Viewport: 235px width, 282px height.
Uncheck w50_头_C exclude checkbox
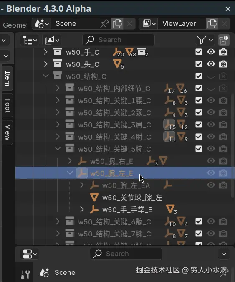pyautogui.click(x=199, y=64)
